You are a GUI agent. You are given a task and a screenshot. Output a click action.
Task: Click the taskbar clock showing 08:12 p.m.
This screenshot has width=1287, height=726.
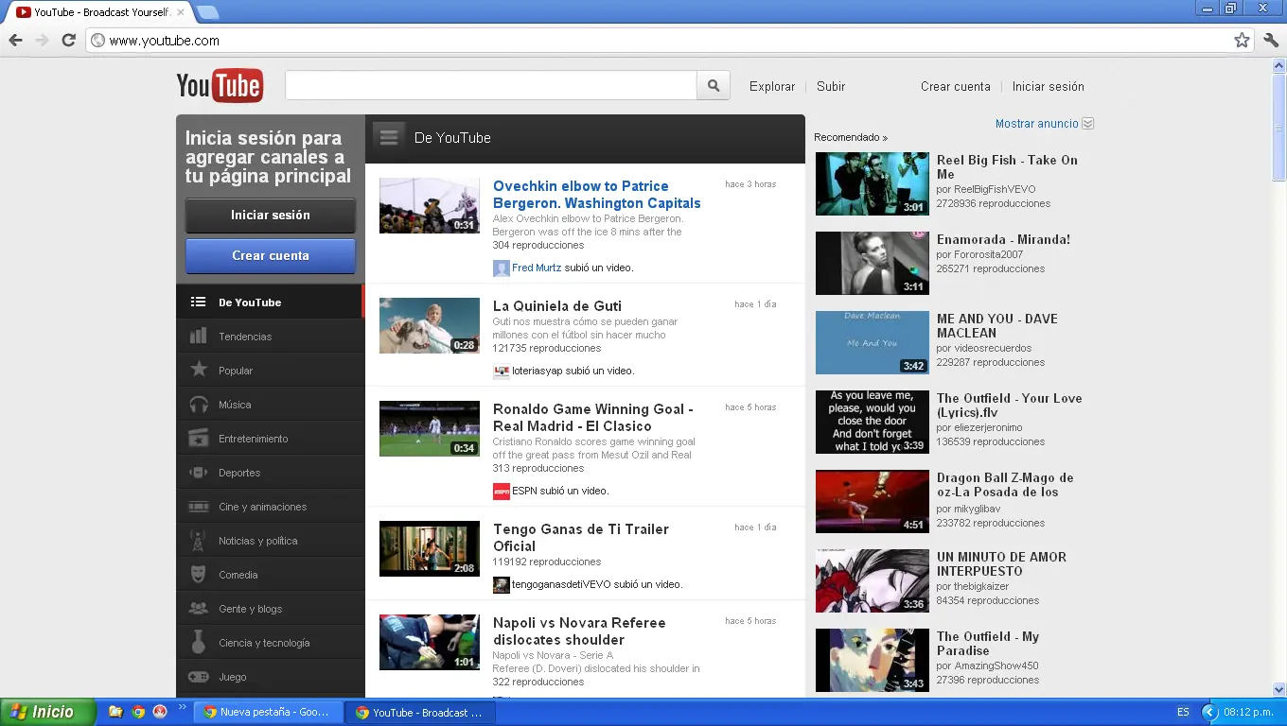[1250, 712]
